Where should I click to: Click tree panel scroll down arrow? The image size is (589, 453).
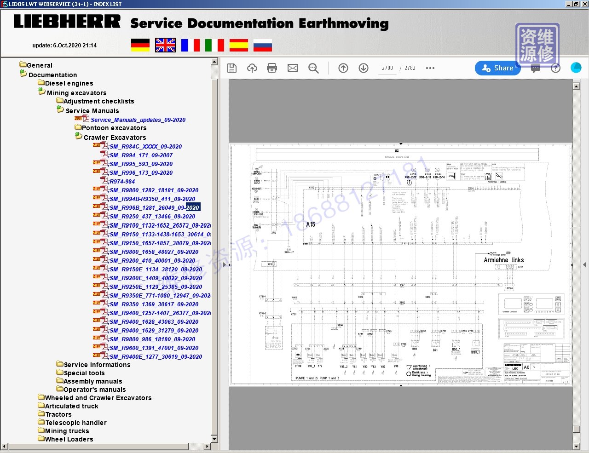214,439
